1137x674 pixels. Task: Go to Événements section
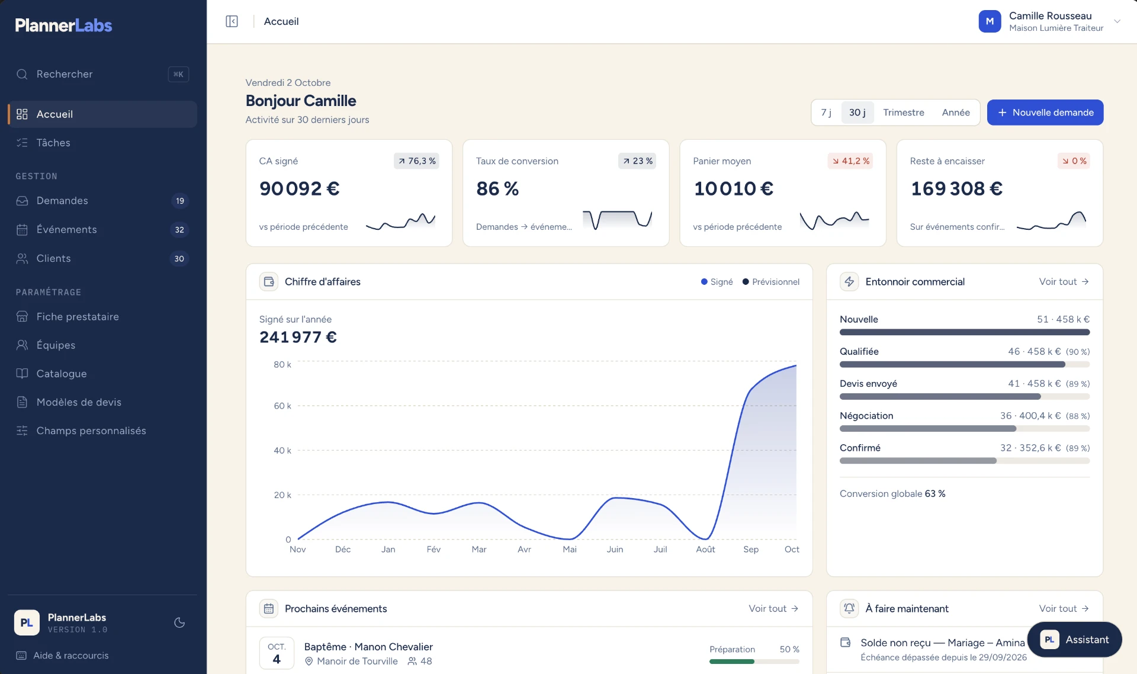(x=102, y=230)
